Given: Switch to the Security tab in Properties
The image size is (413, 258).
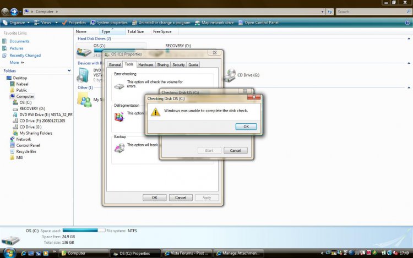Looking at the screenshot, I should (178, 65).
